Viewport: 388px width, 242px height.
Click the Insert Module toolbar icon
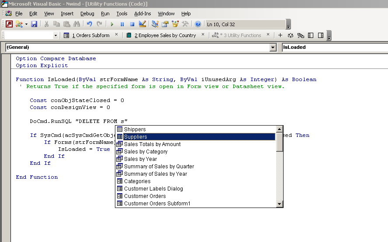click(x=19, y=24)
